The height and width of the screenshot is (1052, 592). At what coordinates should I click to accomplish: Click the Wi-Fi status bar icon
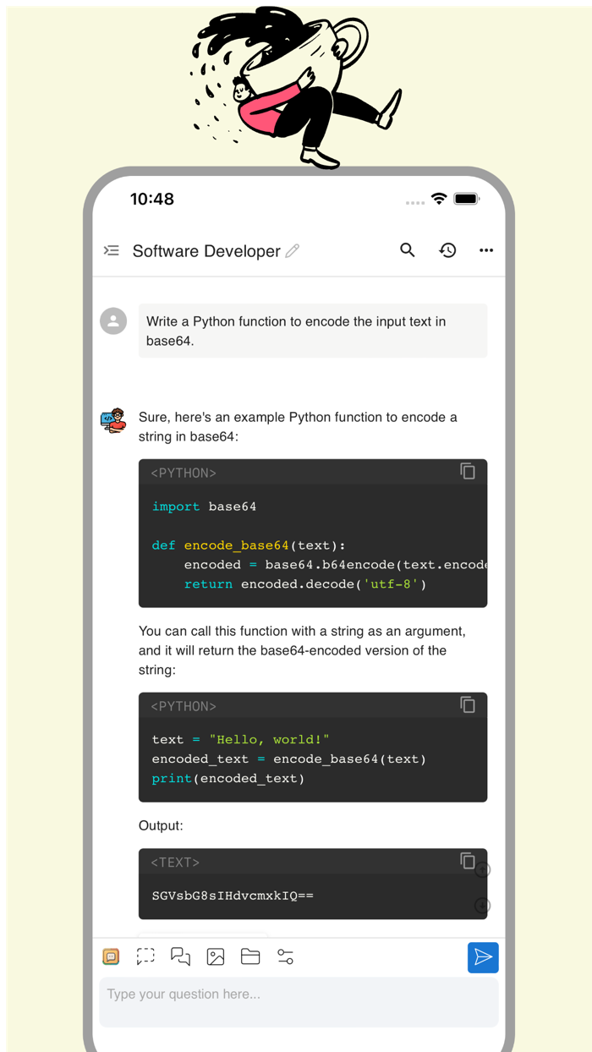click(439, 199)
